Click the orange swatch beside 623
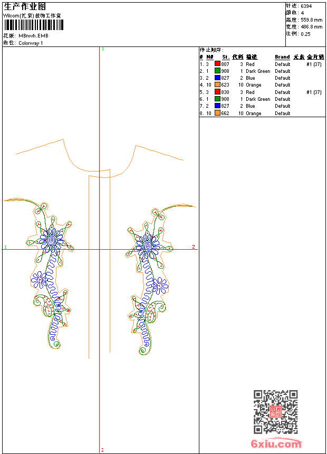Viewport: 327px width, 454px height. pyautogui.click(x=217, y=85)
